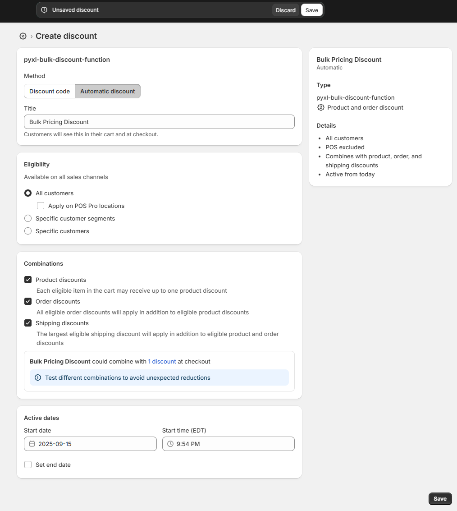Screen dimensions: 457x511
Task: Uncheck Product discounts combination
Action: pos(28,280)
